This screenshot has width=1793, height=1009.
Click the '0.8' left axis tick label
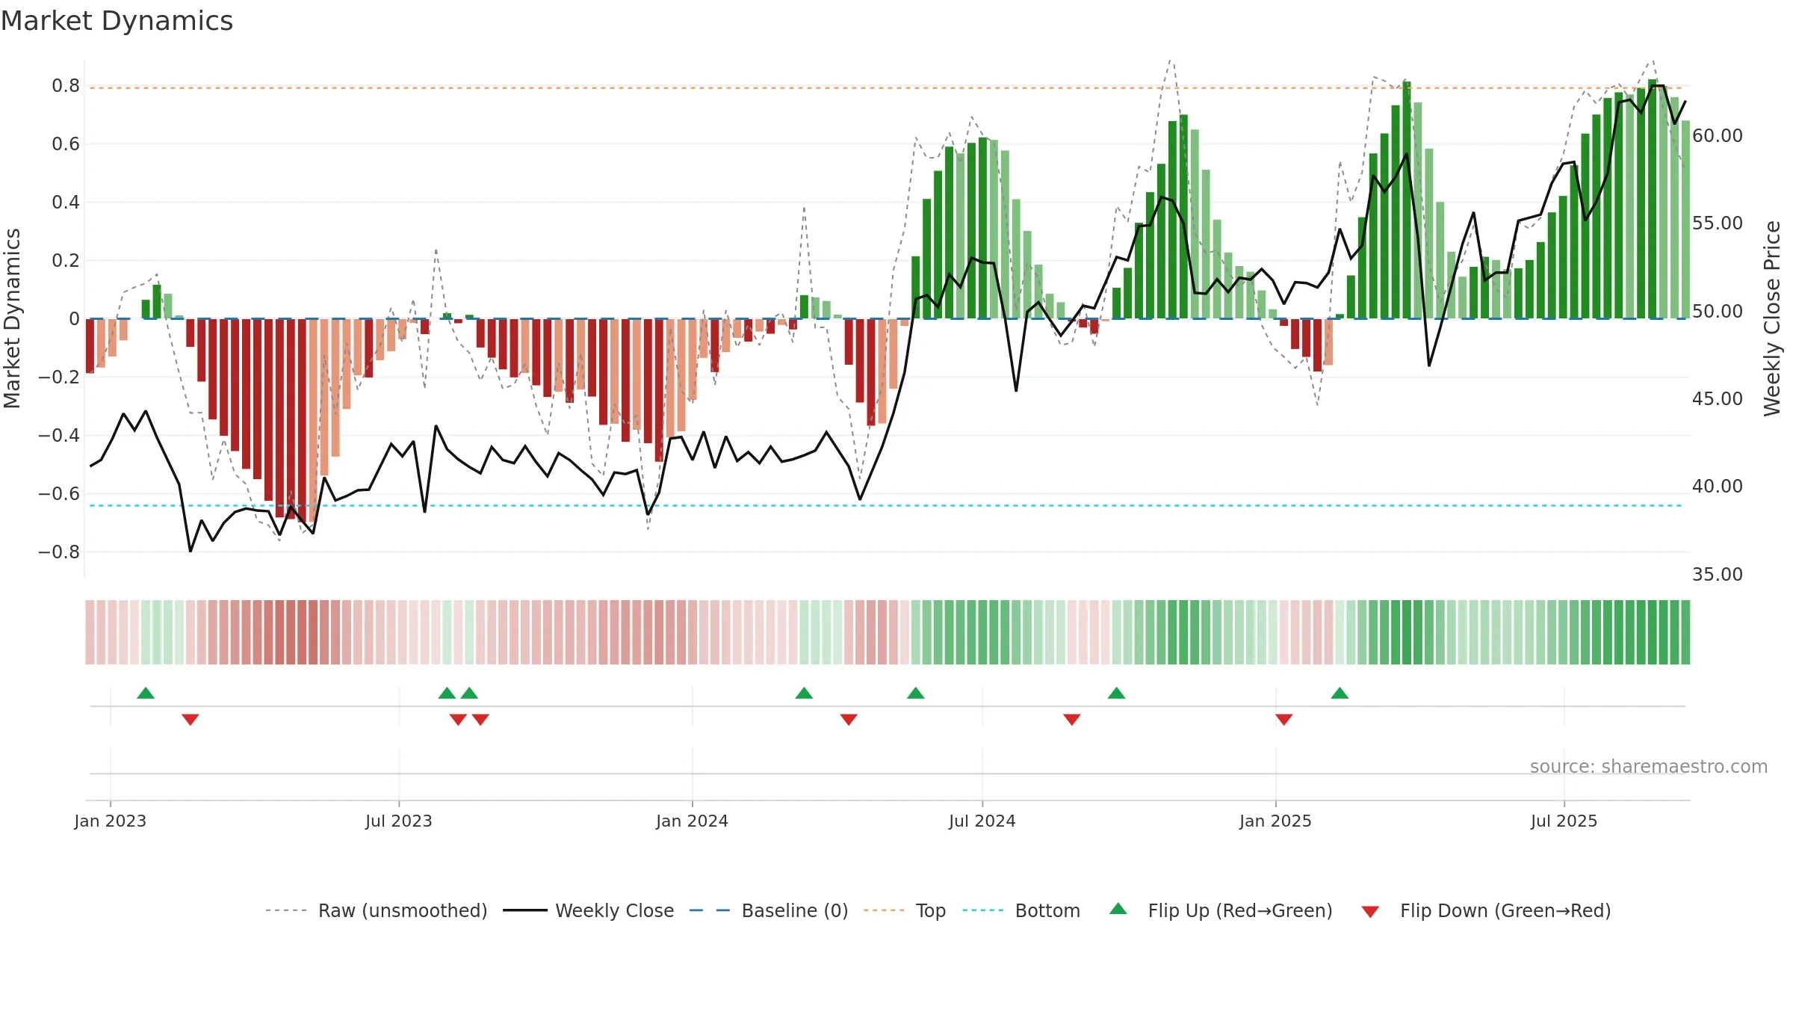pyautogui.click(x=66, y=86)
